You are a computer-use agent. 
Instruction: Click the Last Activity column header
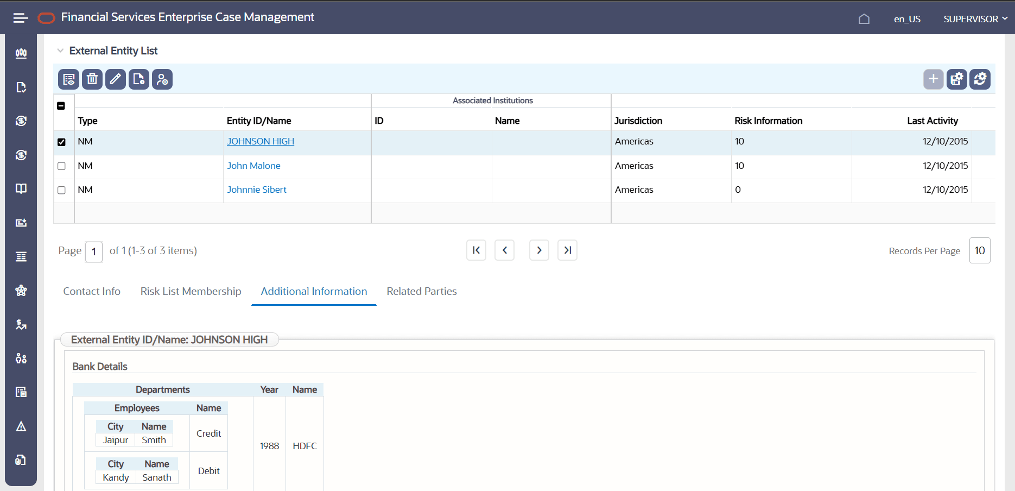932,121
